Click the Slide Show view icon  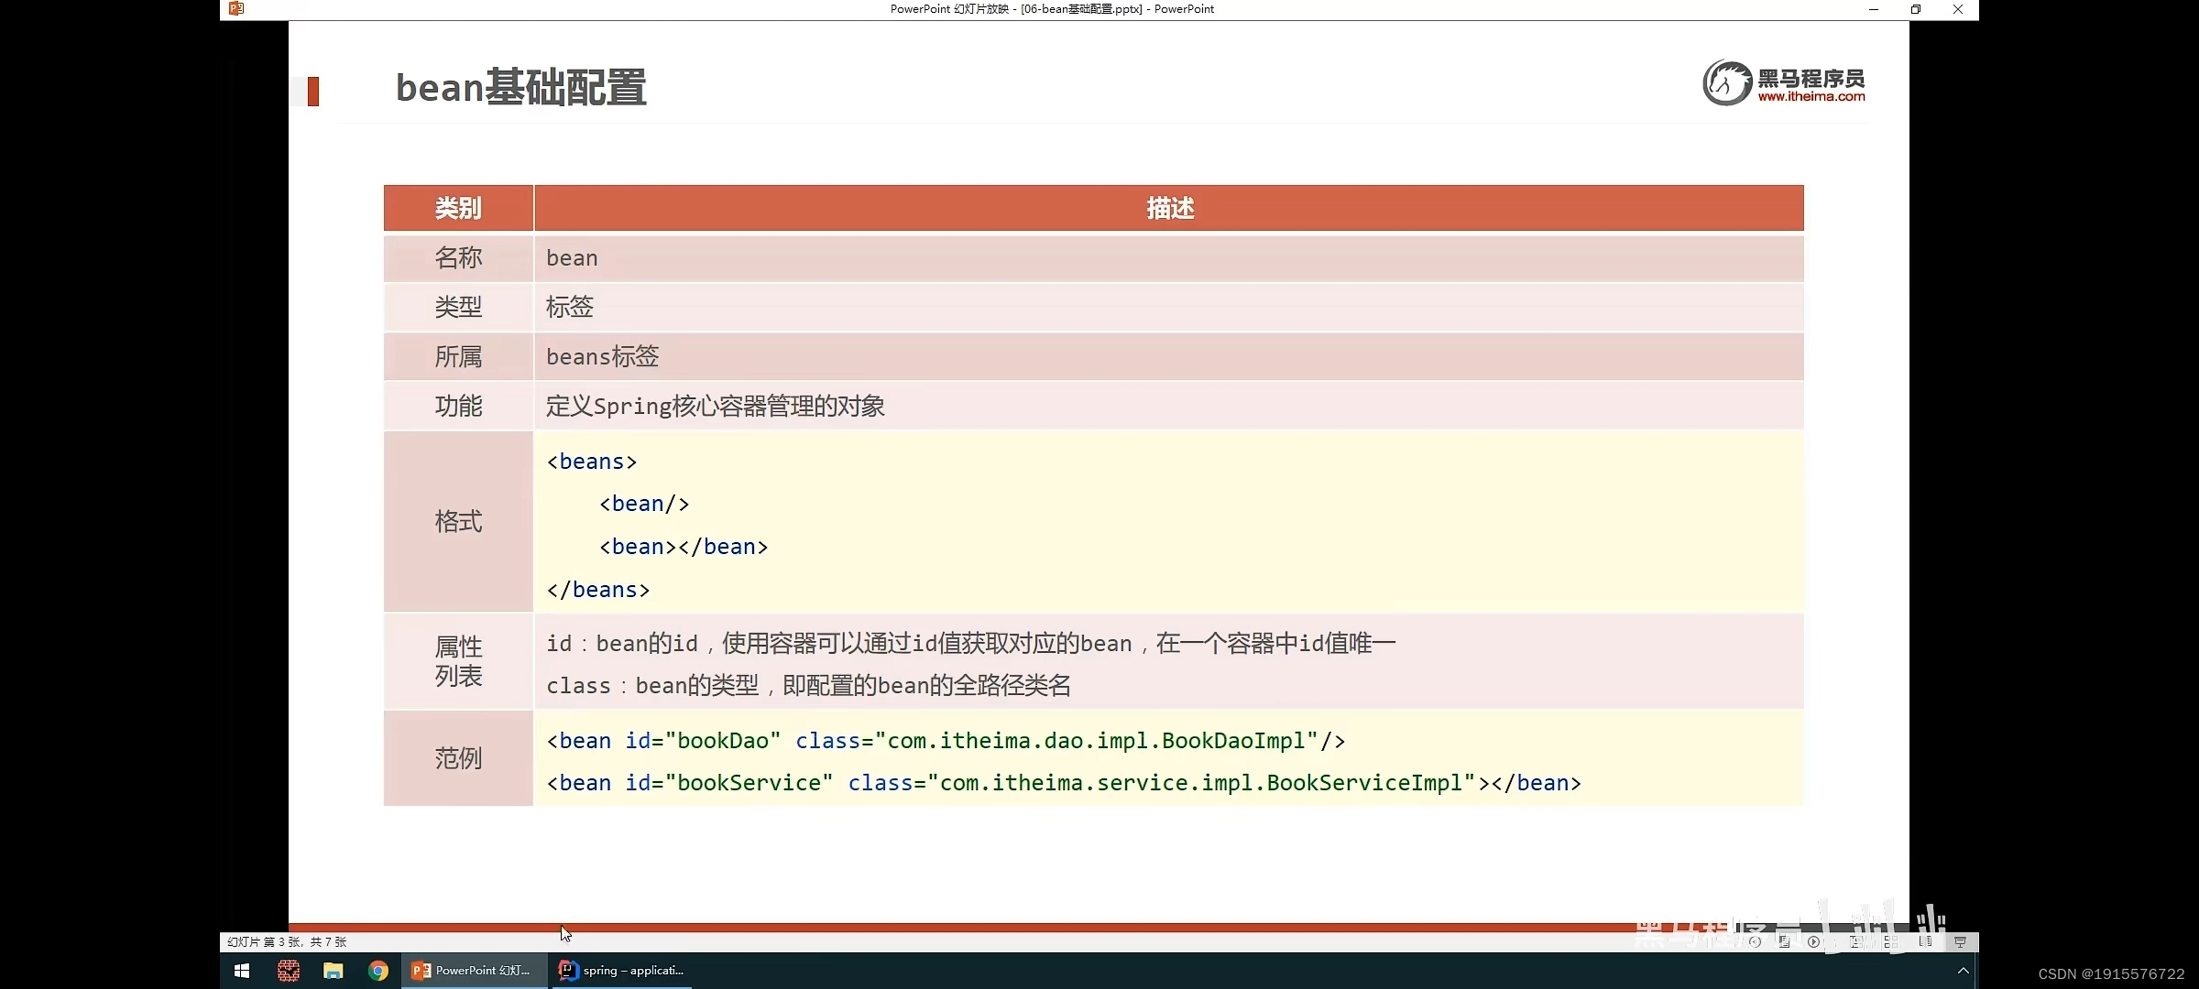tap(1960, 941)
